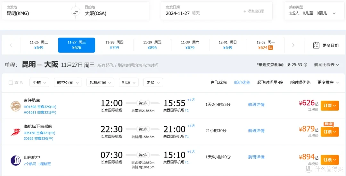Select the 11-26 周二 ¥649 date tab

tap(39, 45)
